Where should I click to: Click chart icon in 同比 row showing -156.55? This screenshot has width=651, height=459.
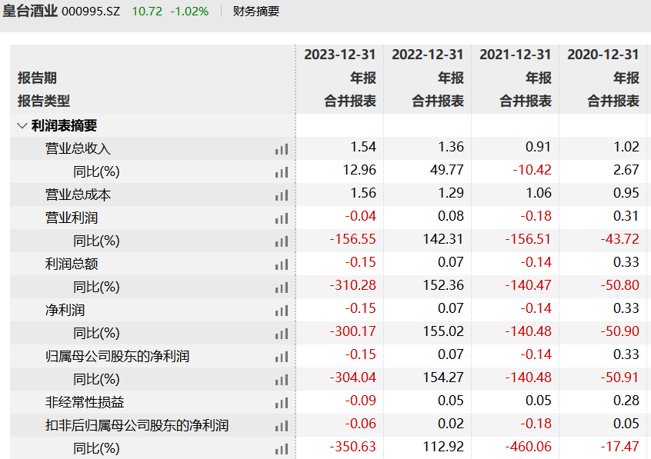tap(282, 241)
